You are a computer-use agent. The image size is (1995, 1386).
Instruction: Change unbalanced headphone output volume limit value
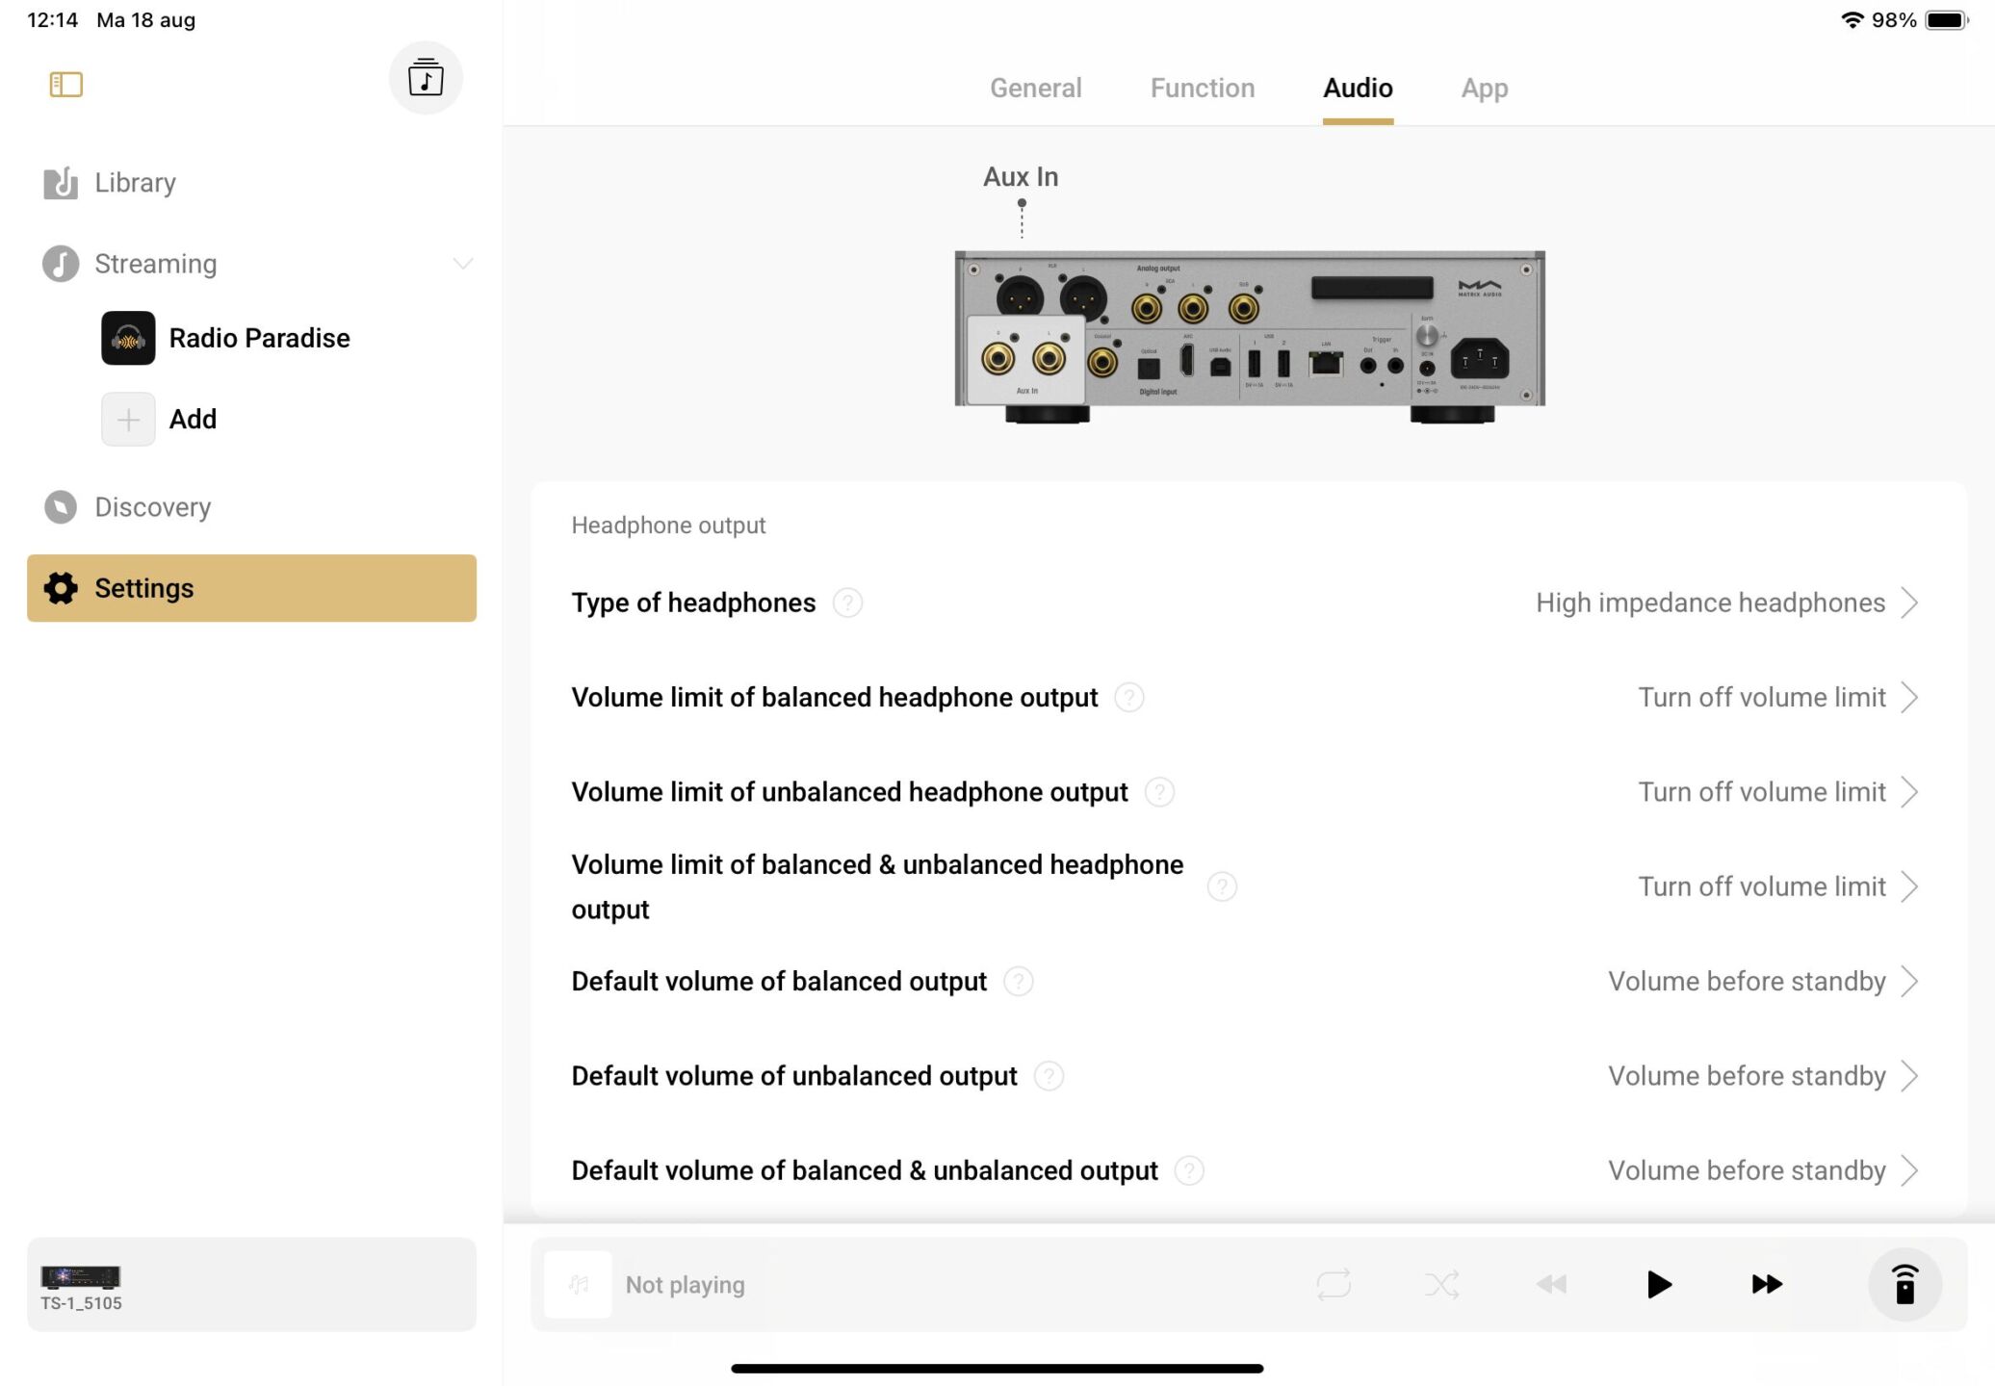point(1779,792)
